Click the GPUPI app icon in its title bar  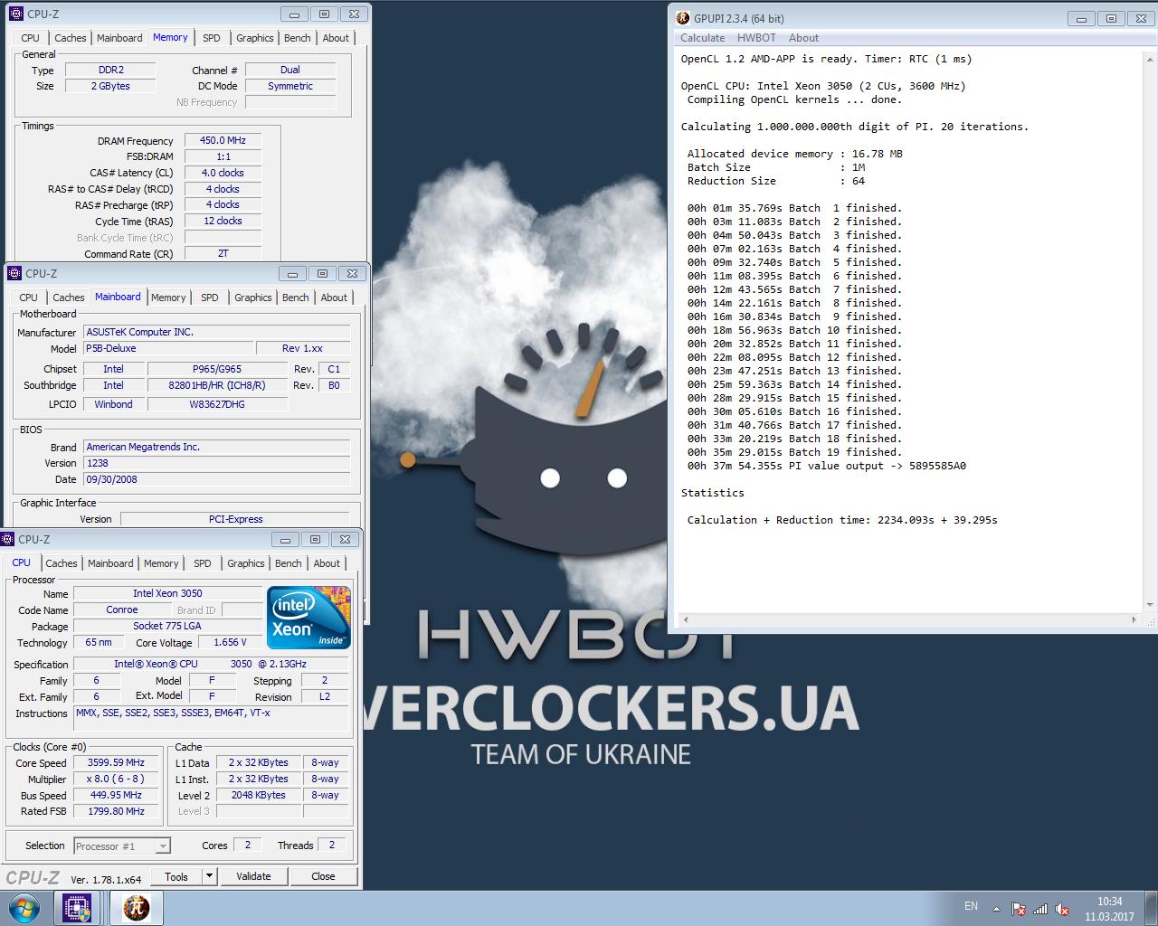click(683, 18)
